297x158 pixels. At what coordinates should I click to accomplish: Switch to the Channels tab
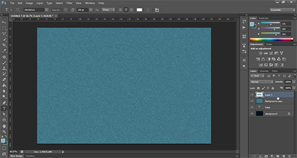click(264, 71)
